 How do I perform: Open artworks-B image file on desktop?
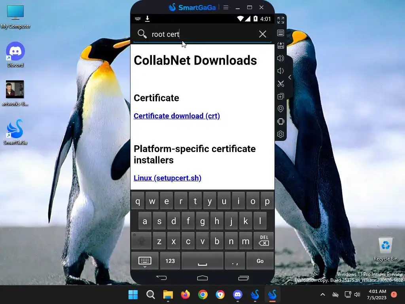click(15, 93)
